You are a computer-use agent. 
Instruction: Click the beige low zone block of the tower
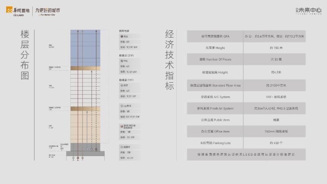pyautogui.click(x=85, y=127)
